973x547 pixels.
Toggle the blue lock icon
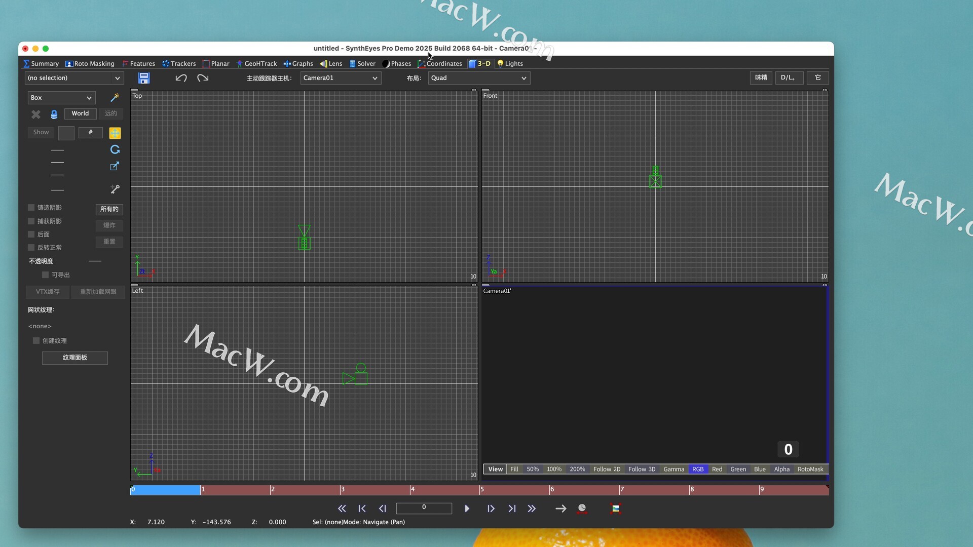(54, 114)
